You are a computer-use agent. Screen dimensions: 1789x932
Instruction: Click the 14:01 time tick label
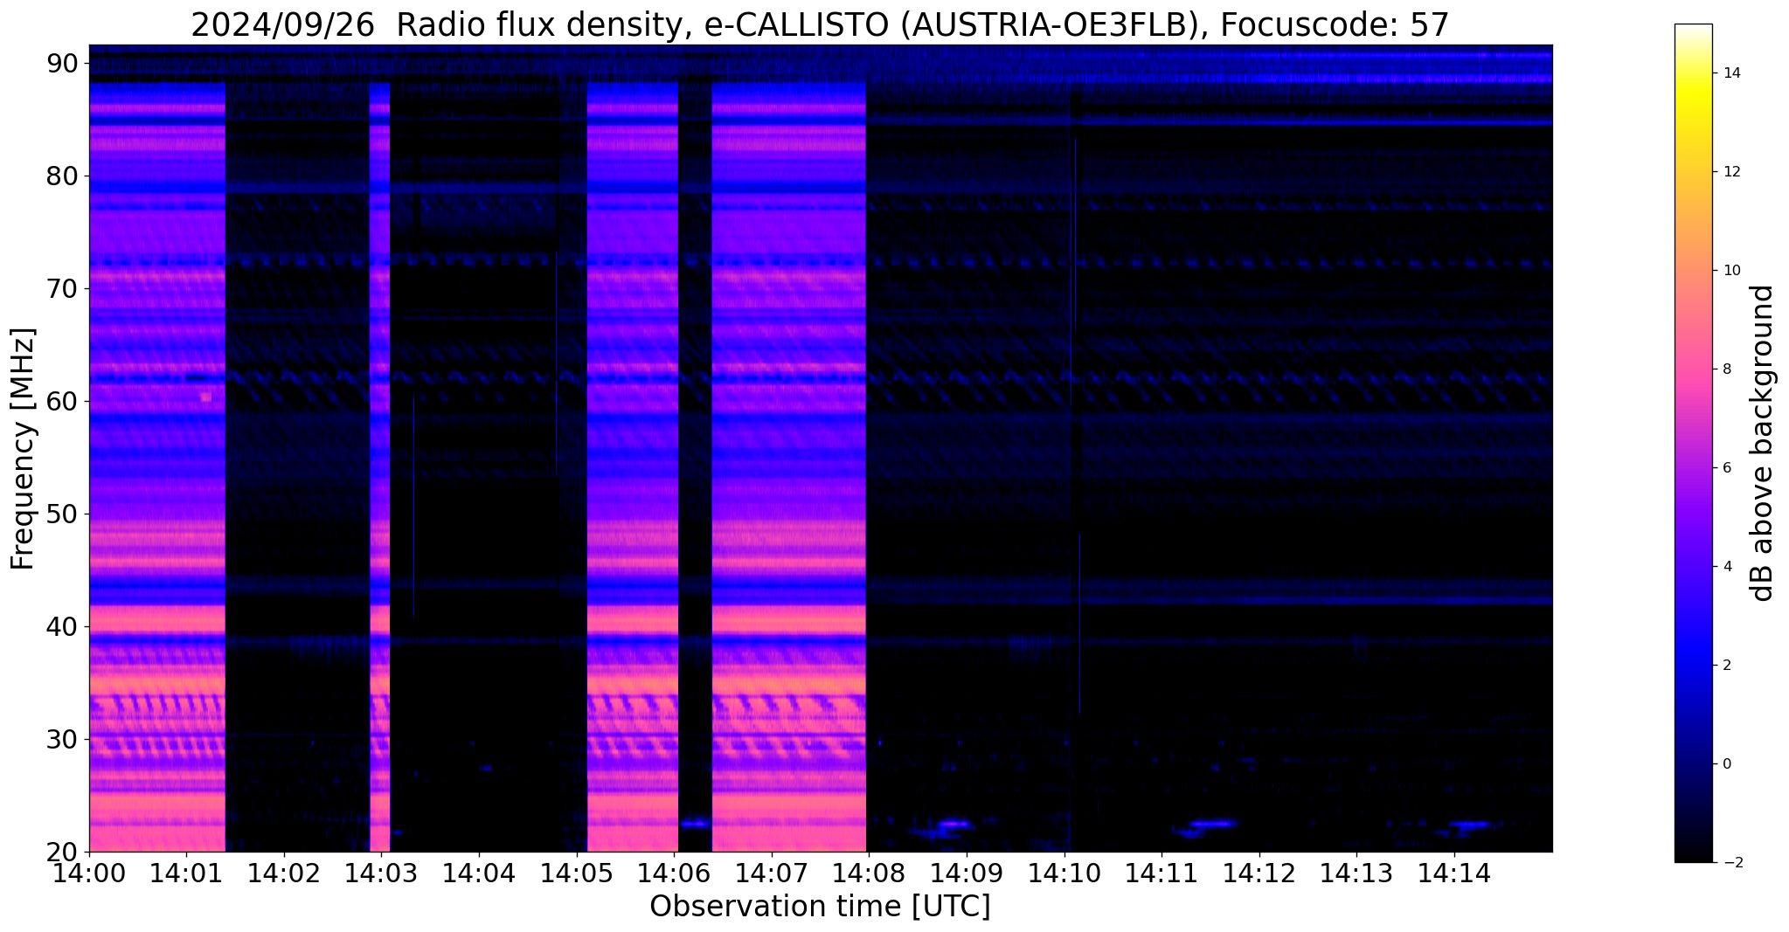click(x=186, y=873)
